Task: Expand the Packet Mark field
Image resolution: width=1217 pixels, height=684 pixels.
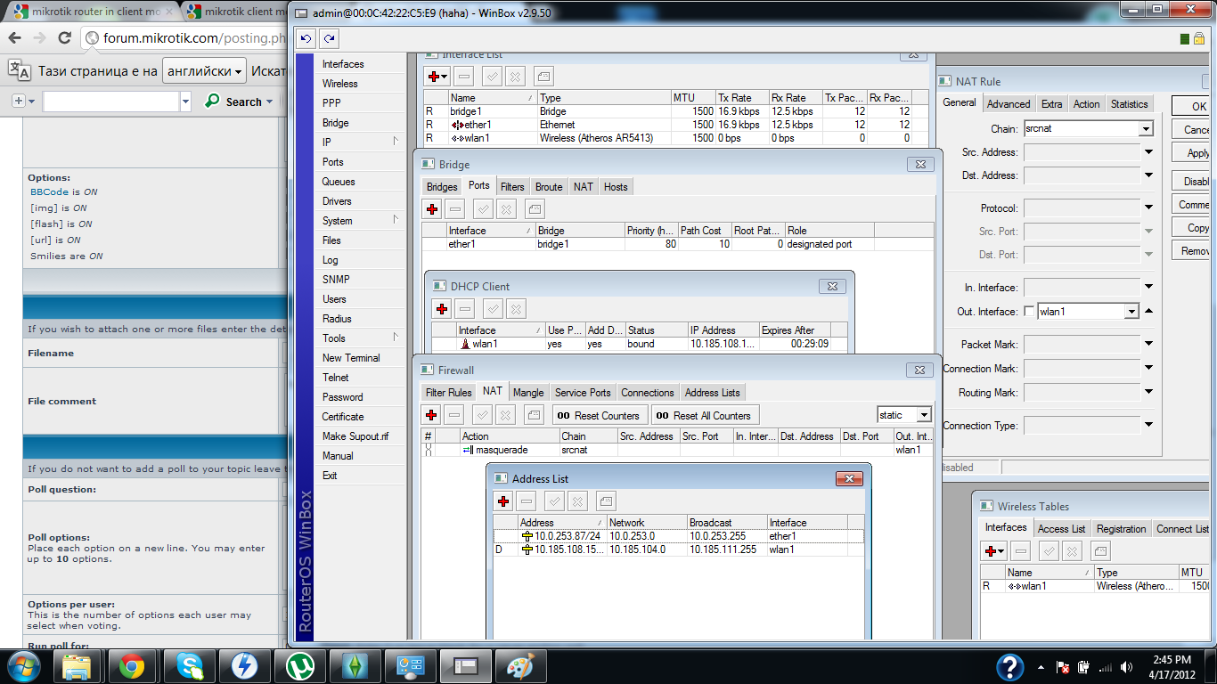Action: [1148, 345]
